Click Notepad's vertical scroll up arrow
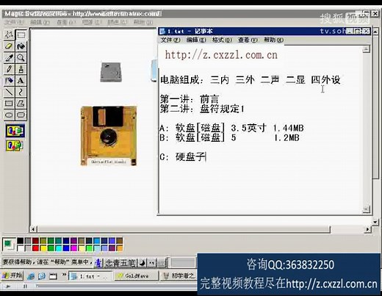The image size is (382, 296). [366, 49]
